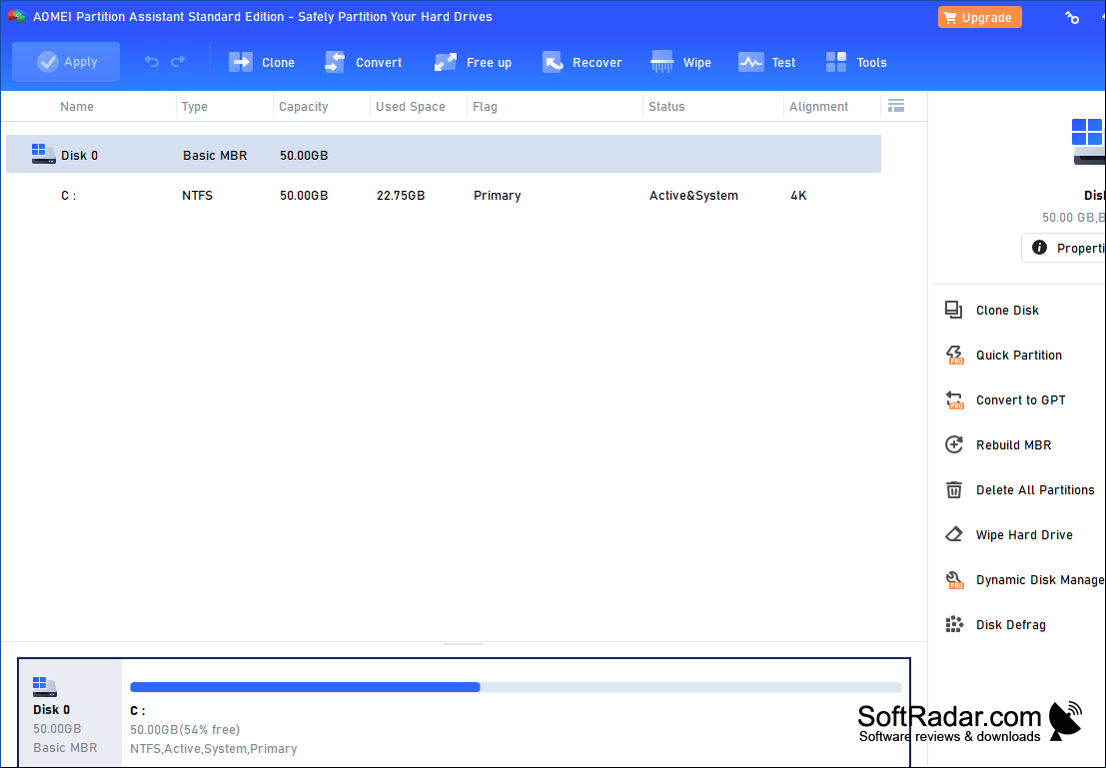Sort by Status column header
The image size is (1106, 768).
(666, 107)
